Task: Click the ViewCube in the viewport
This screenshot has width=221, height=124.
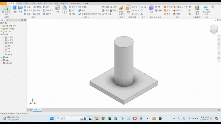Action: 214,29
